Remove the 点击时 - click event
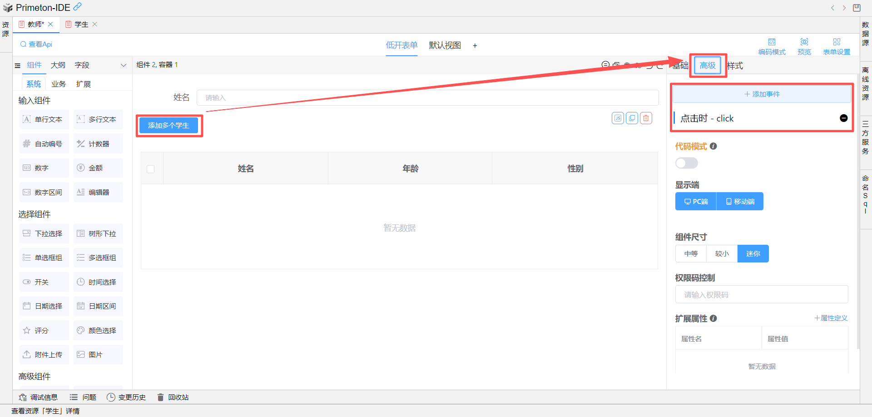 click(843, 118)
